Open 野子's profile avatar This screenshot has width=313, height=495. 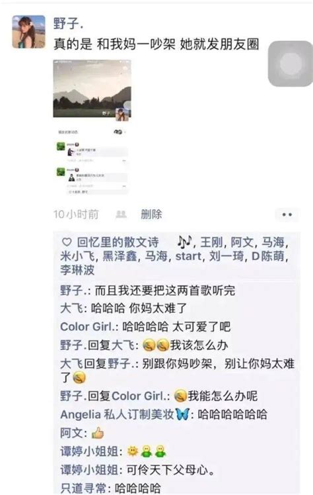pyautogui.click(x=28, y=32)
